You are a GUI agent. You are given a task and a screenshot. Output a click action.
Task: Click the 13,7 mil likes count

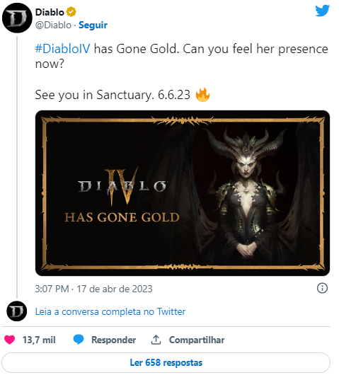click(x=39, y=340)
